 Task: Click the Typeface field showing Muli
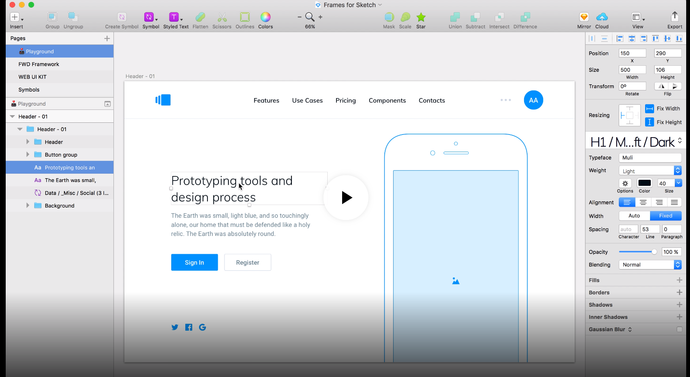click(650, 157)
